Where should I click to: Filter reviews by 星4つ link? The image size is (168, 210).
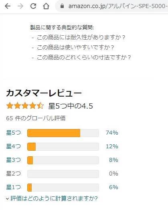point(13,146)
